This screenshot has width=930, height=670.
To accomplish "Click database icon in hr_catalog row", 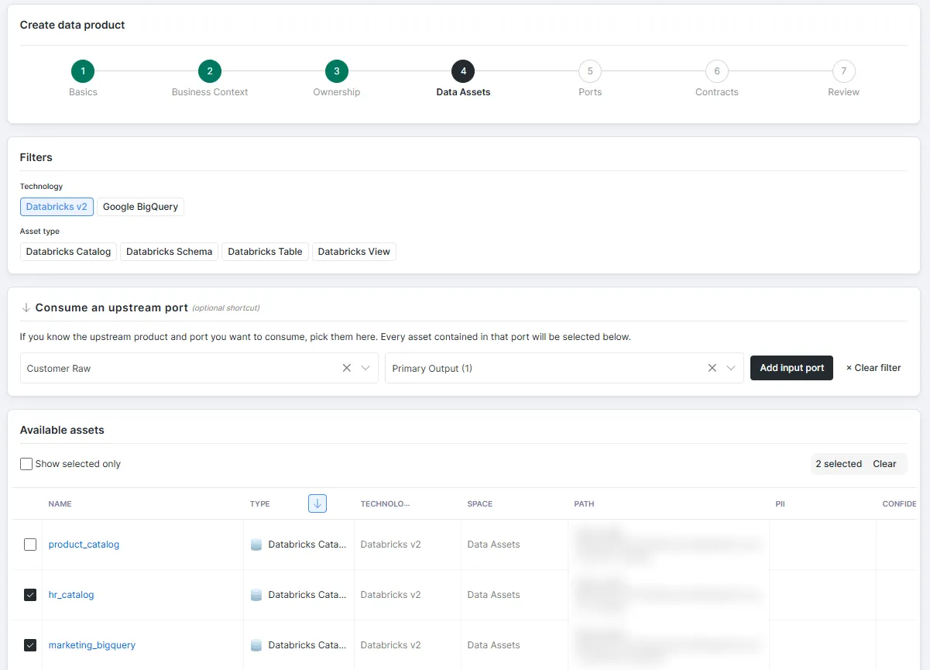I will point(256,595).
